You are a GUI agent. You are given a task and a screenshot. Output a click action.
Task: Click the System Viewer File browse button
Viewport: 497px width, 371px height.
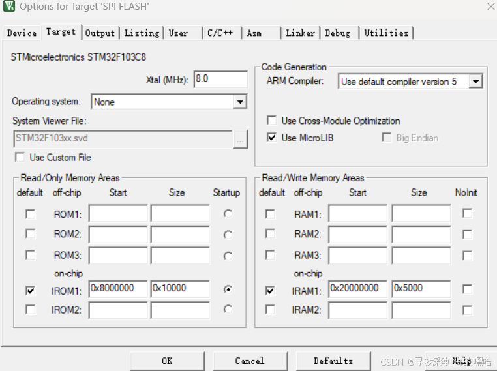click(x=240, y=139)
